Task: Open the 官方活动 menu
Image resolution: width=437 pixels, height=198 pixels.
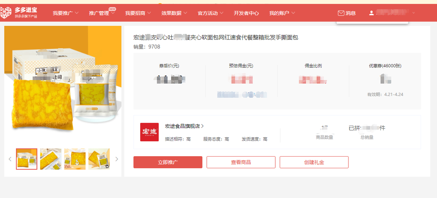Action: coord(210,13)
